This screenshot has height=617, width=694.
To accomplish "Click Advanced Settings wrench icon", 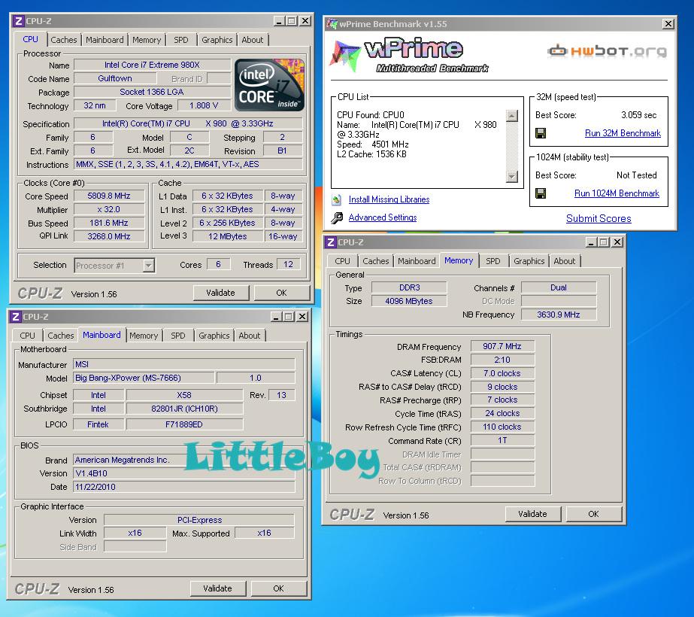I will point(336,218).
